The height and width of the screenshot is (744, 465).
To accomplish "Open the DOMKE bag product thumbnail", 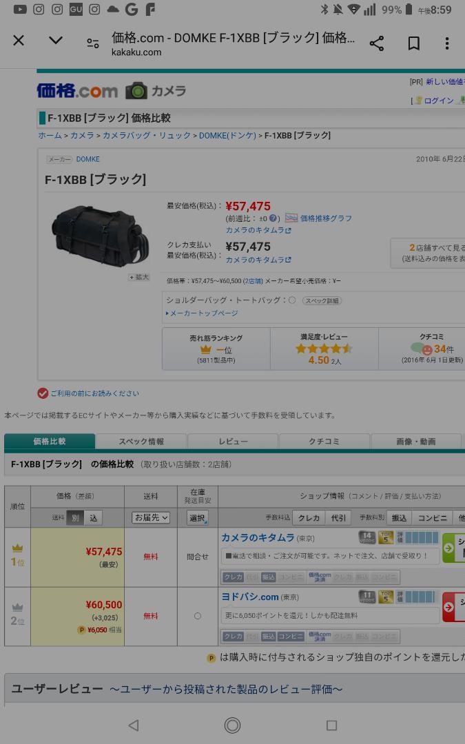I will coord(100,235).
